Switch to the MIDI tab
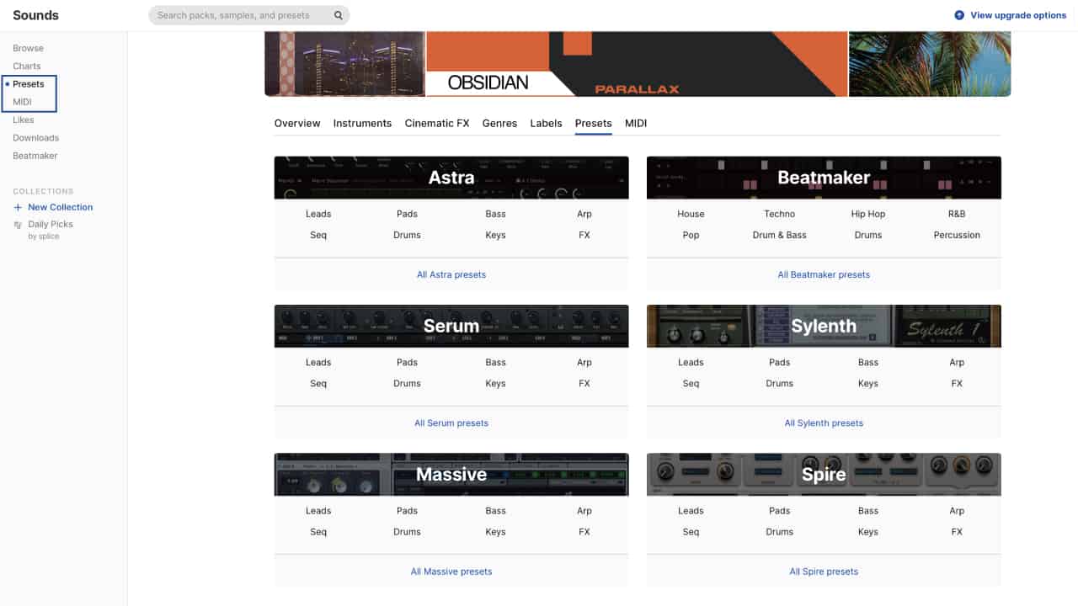Viewport: 1078px width, 606px height. click(636, 123)
